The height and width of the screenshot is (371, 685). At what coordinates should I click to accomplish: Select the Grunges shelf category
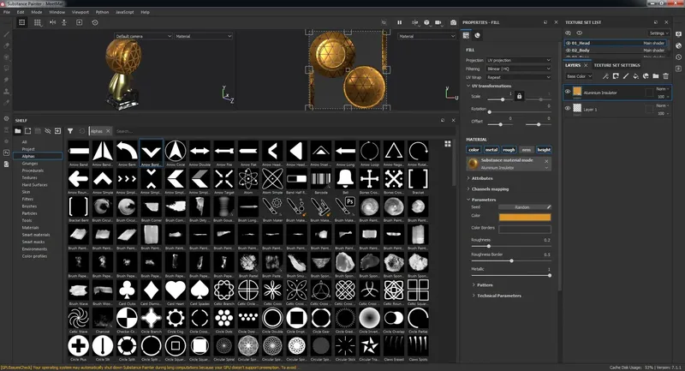31,164
